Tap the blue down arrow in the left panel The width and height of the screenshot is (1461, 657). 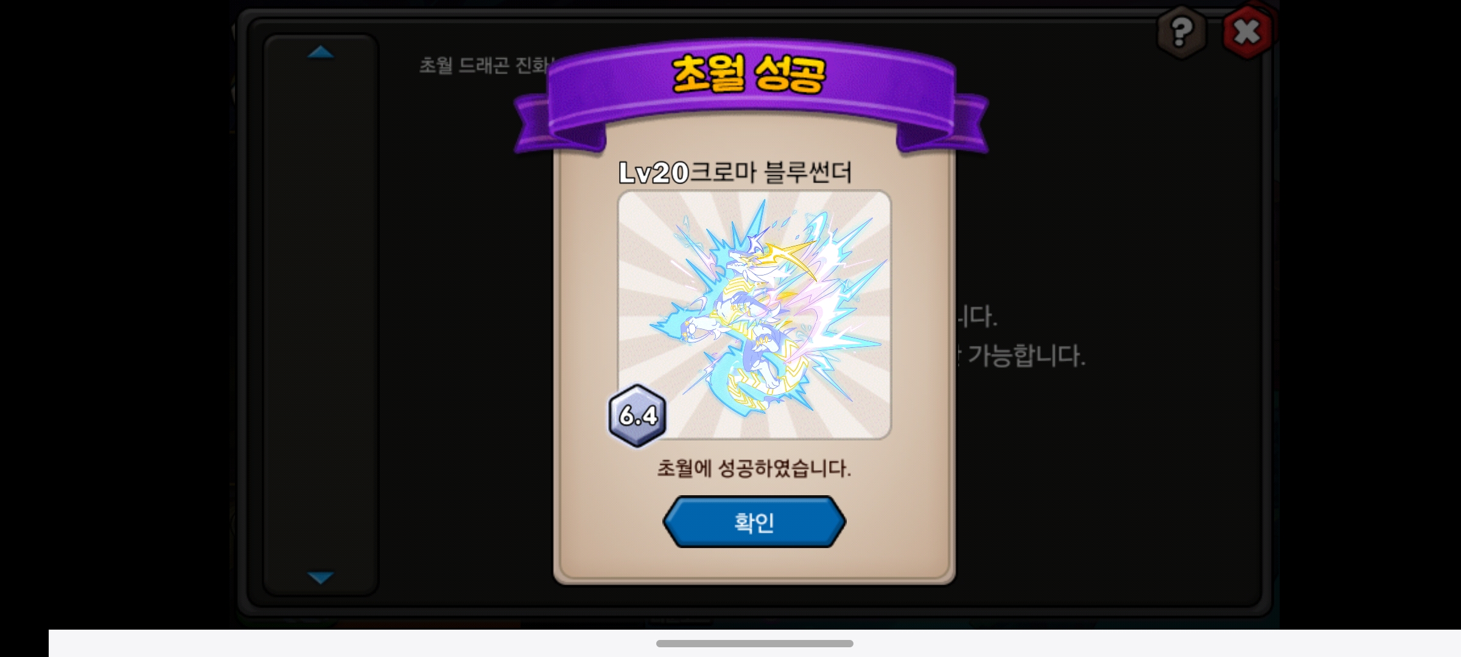pyautogui.click(x=320, y=577)
